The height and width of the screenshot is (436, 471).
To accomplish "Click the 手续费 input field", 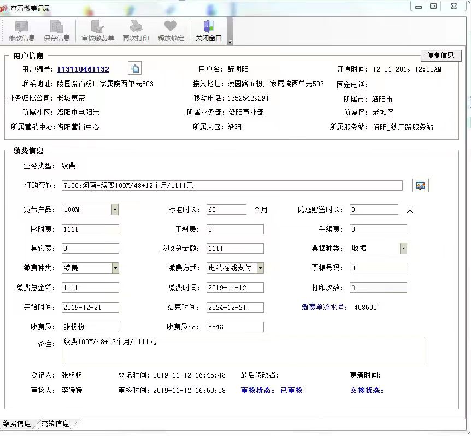I will coord(378,229).
